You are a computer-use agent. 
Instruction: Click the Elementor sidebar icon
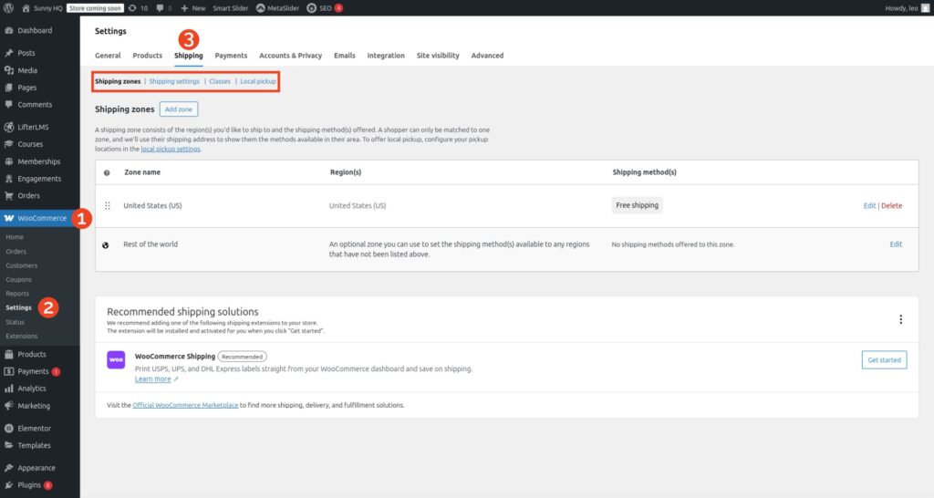coord(9,429)
